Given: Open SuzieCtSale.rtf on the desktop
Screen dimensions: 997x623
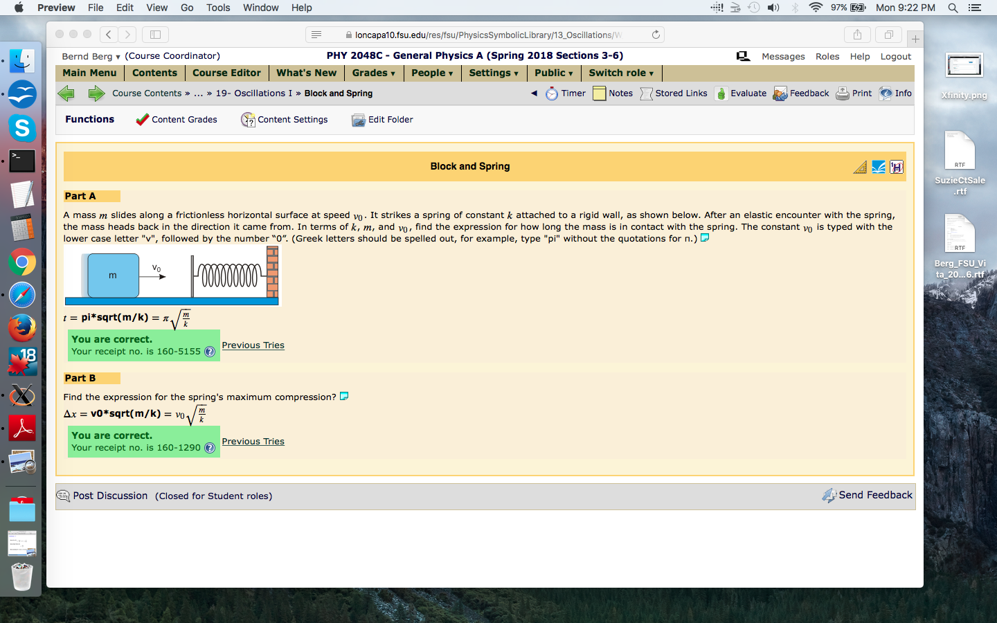Looking at the screenshot, I should [x=960, y=163].
